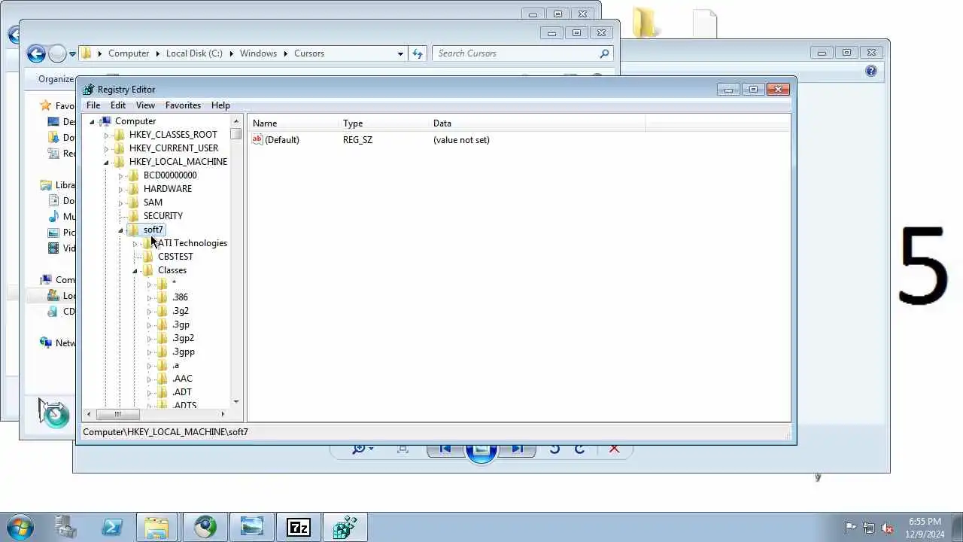Screen dimensions: 963x542
Task: Click the zoom magnifier in Photo Viewer
Action: [x=359, y=449]
